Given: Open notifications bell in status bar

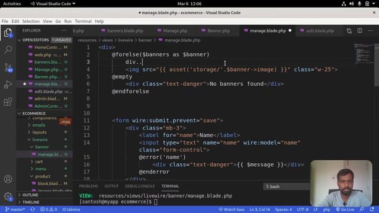Looking at the screenshot, I should coord(372,209).
